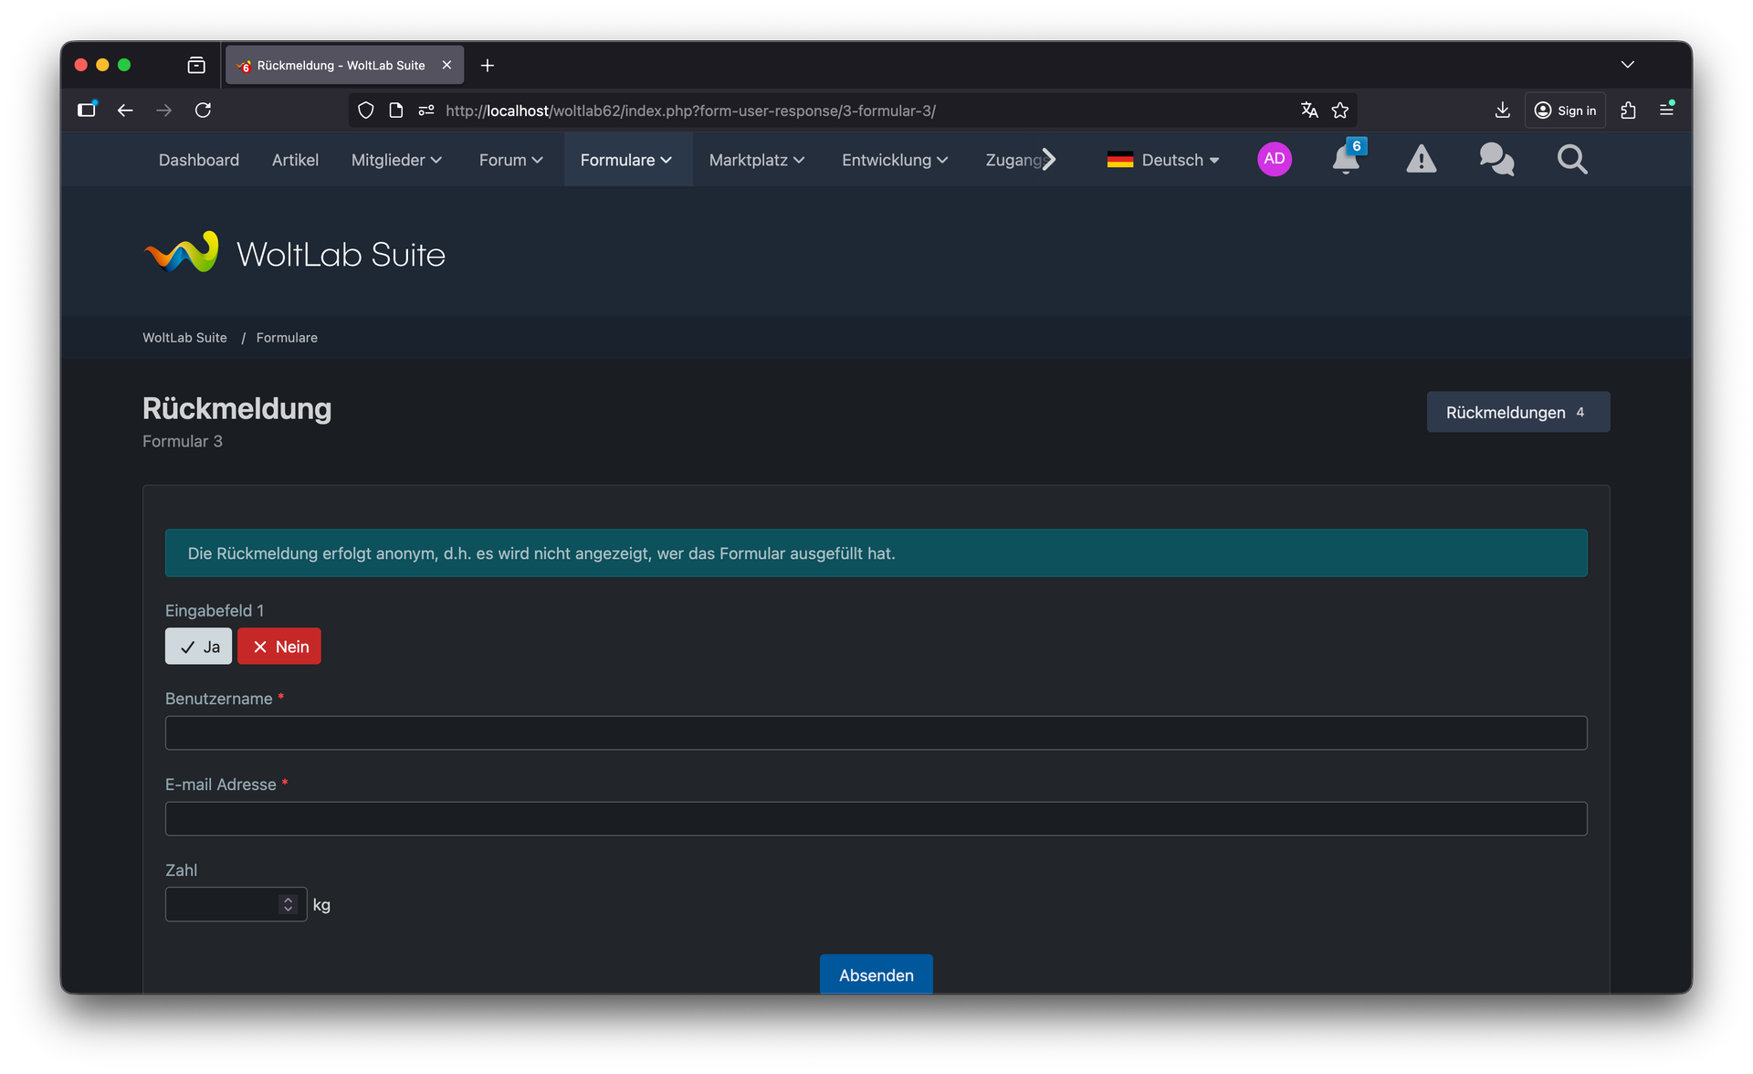Select the Ja option for Eingabefeld 1
This screenshot has height=1074, width=1753.
coord(198,647)
